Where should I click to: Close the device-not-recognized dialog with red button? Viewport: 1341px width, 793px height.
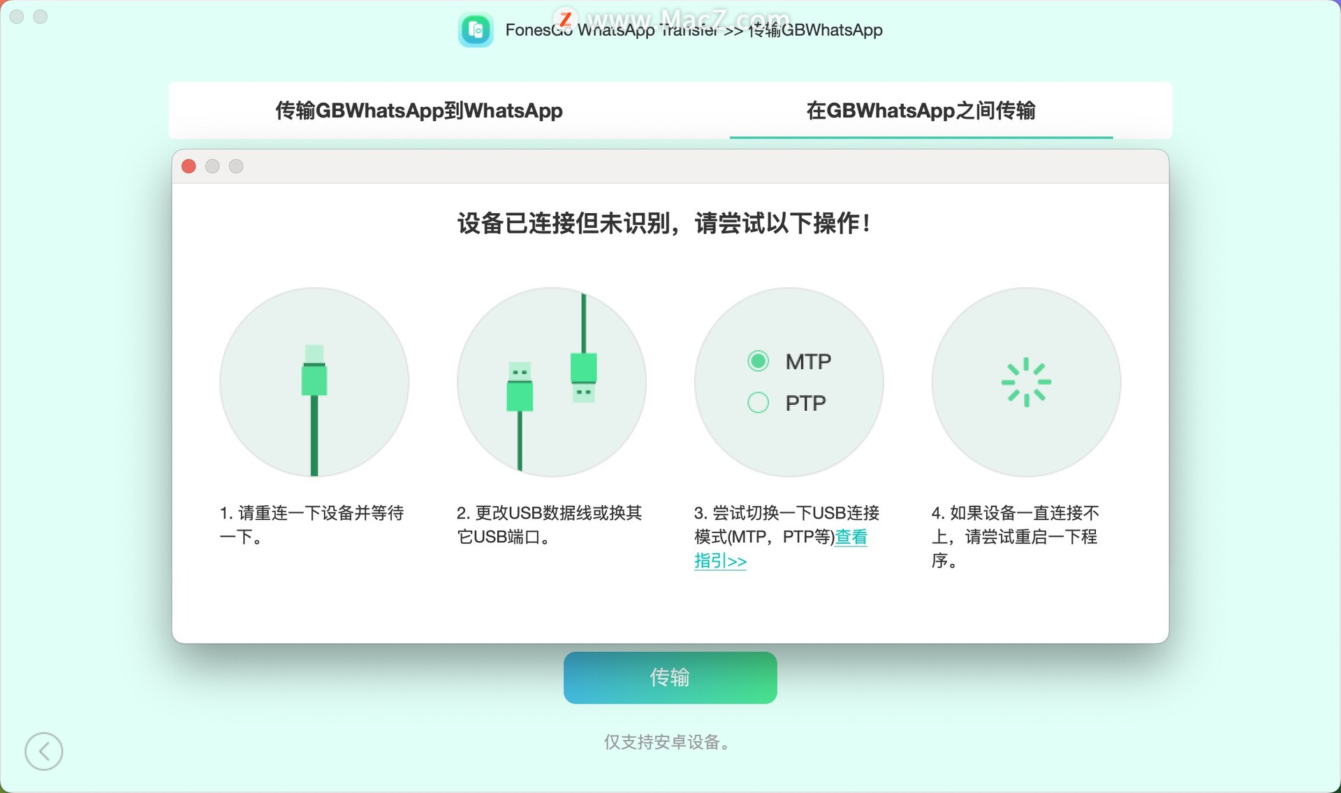(x=189, y=166)
